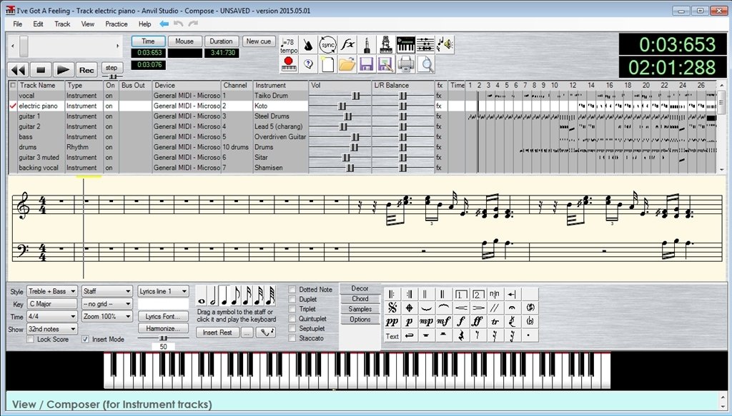Click the Play button
The width and height of the screenshot is (732, 416).
click(63, 70)
